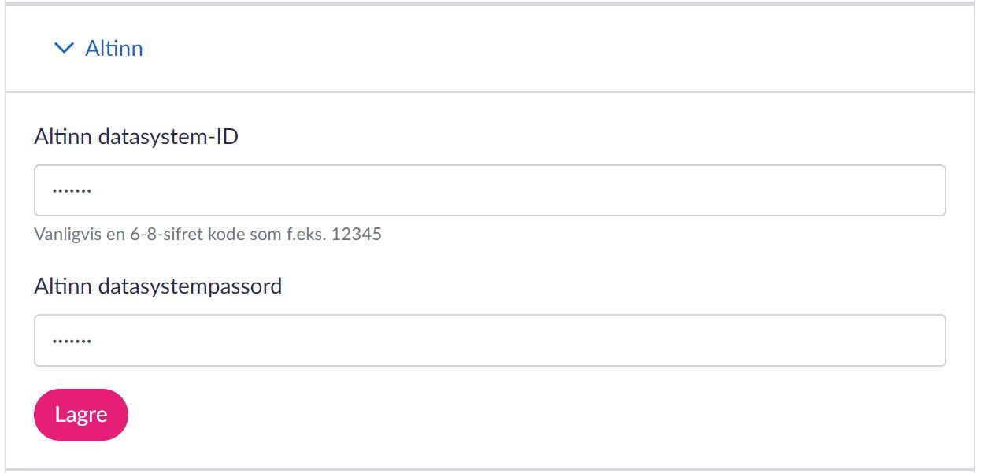Click the right end of datasystempassord field
The height and width of the screenshot is (473, 981).
[921, 340]
